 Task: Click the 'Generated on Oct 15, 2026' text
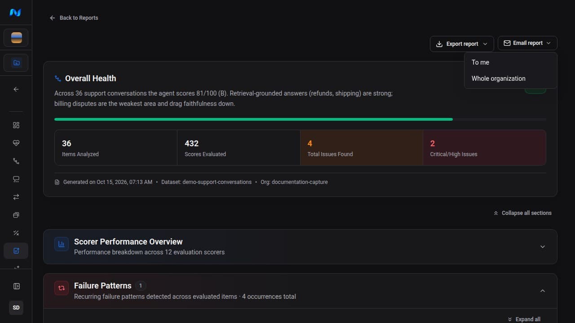pos(108,182)
